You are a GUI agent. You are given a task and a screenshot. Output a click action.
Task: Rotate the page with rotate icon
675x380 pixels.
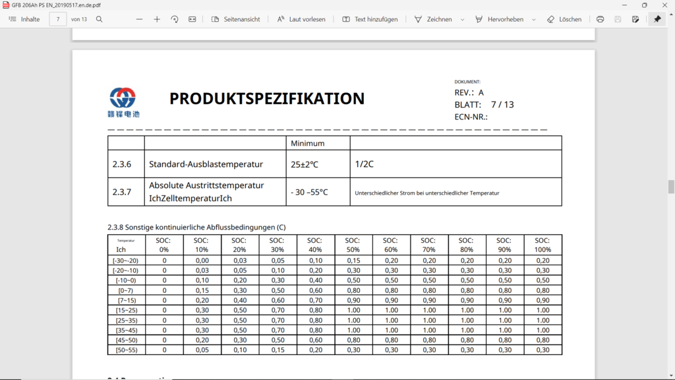click(x=174, y=19)
